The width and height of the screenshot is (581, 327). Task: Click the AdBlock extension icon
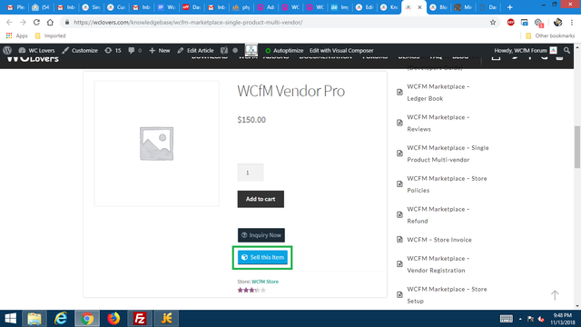510,22
